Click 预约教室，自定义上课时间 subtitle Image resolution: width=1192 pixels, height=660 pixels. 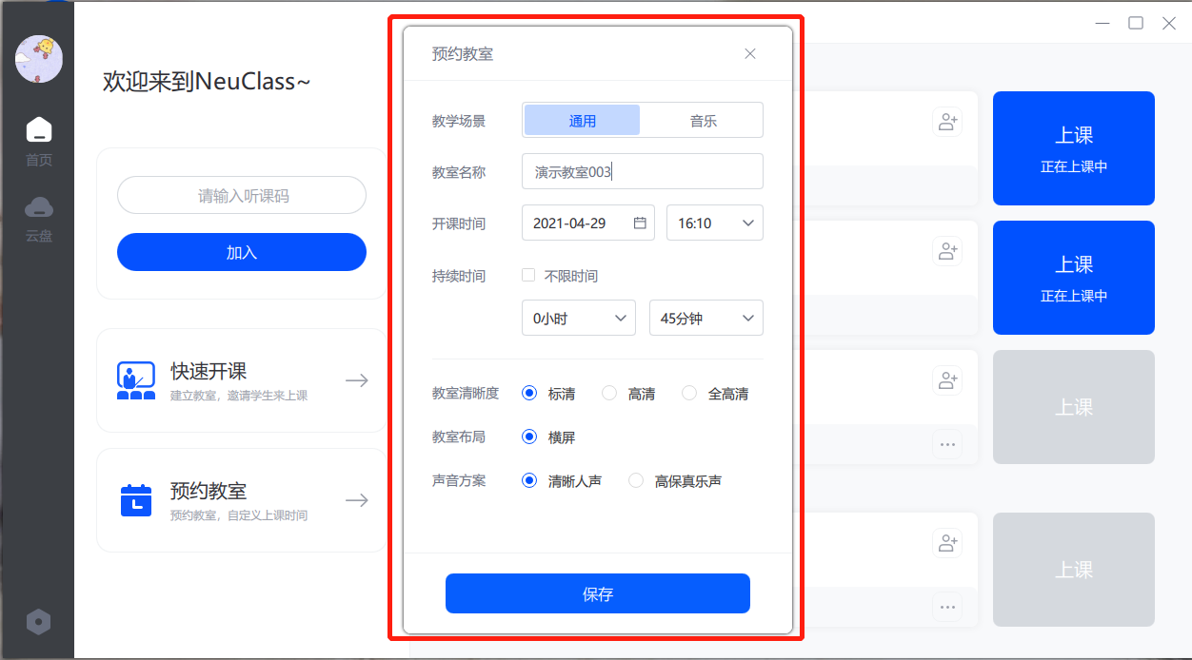(239, 515)
